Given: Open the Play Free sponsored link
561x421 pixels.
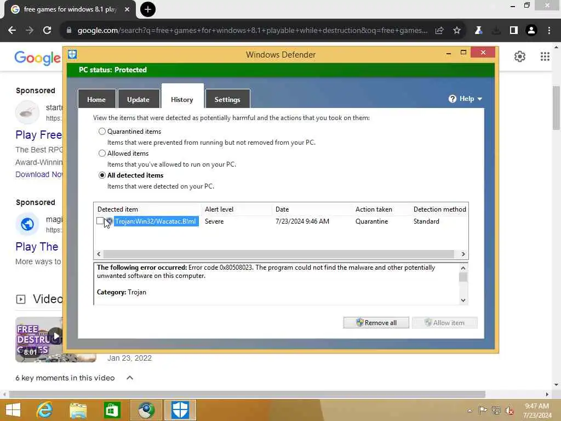Looking at the screenshot, I should 39,135.
